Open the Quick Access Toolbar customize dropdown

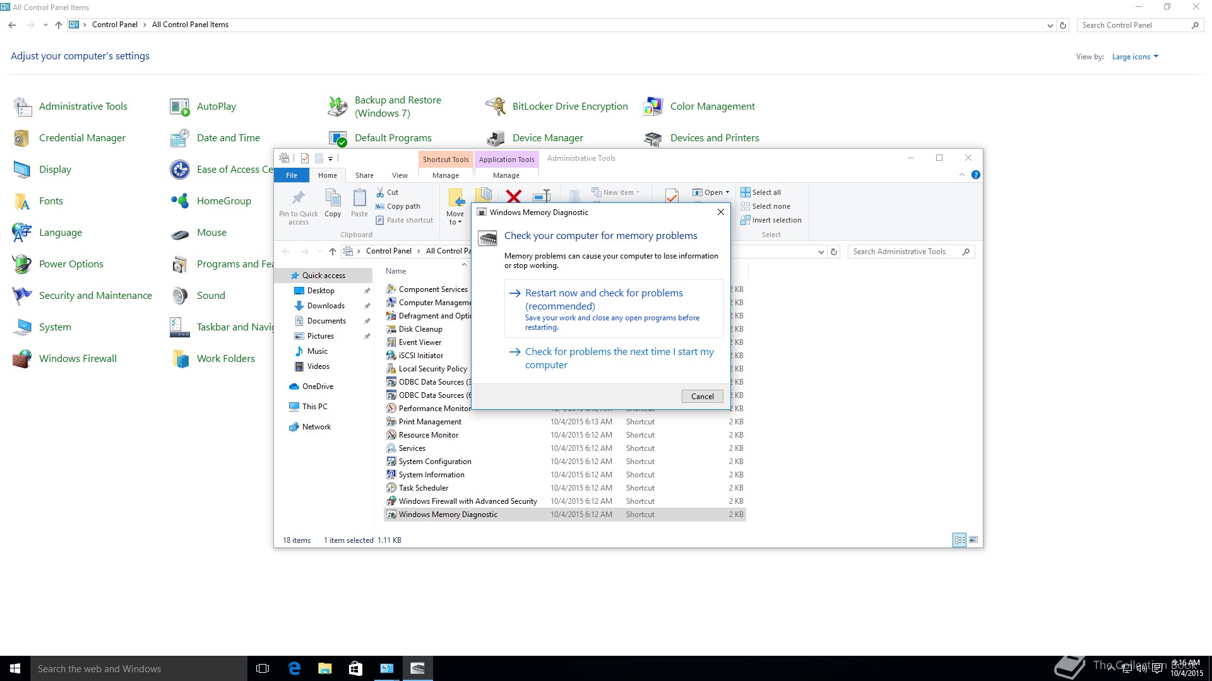pyautogui.click(x=330, y=158)
